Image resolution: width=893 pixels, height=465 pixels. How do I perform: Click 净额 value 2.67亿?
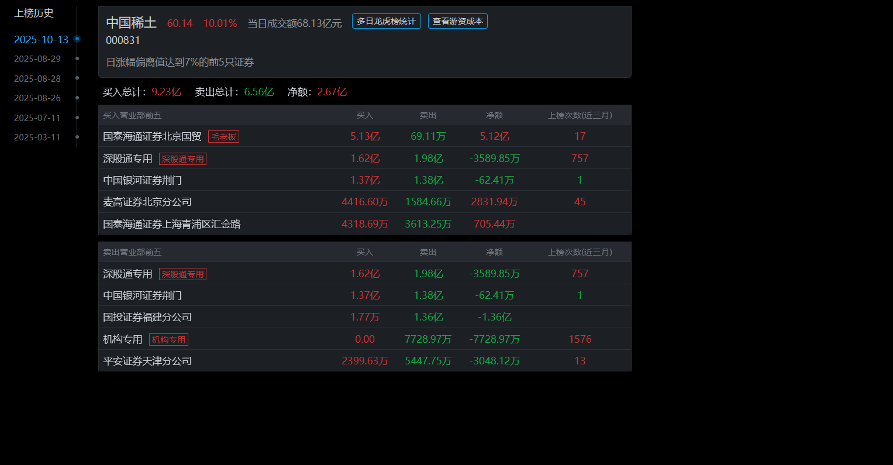pyautogui.click(x=332, y=92)
